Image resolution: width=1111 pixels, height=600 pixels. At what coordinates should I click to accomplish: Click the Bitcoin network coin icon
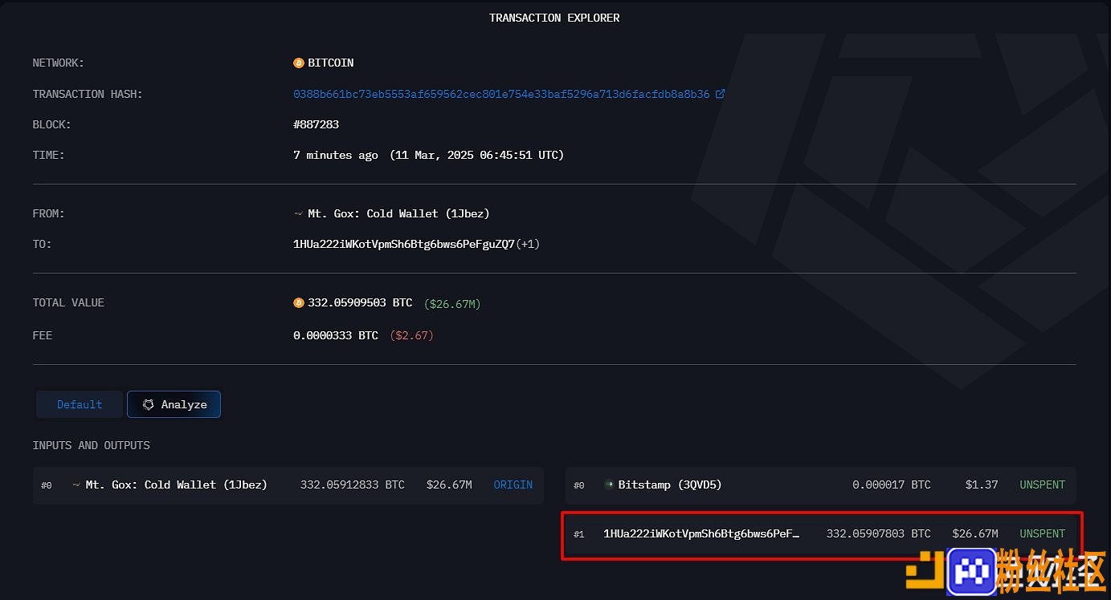tap(299, 63)
